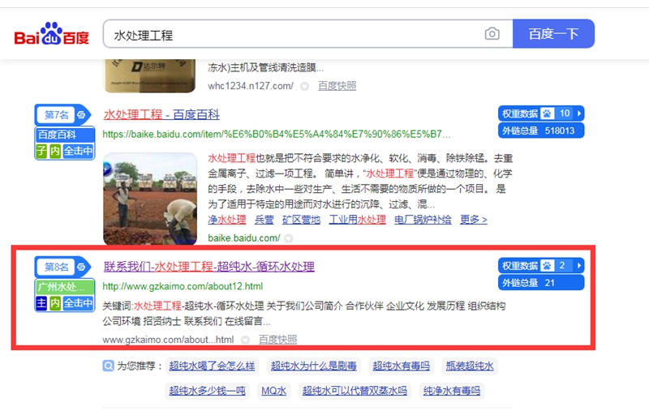Expand arrow on 权重数据 10 badge
This screenshot has height=411, width=649.
(579, 113)
